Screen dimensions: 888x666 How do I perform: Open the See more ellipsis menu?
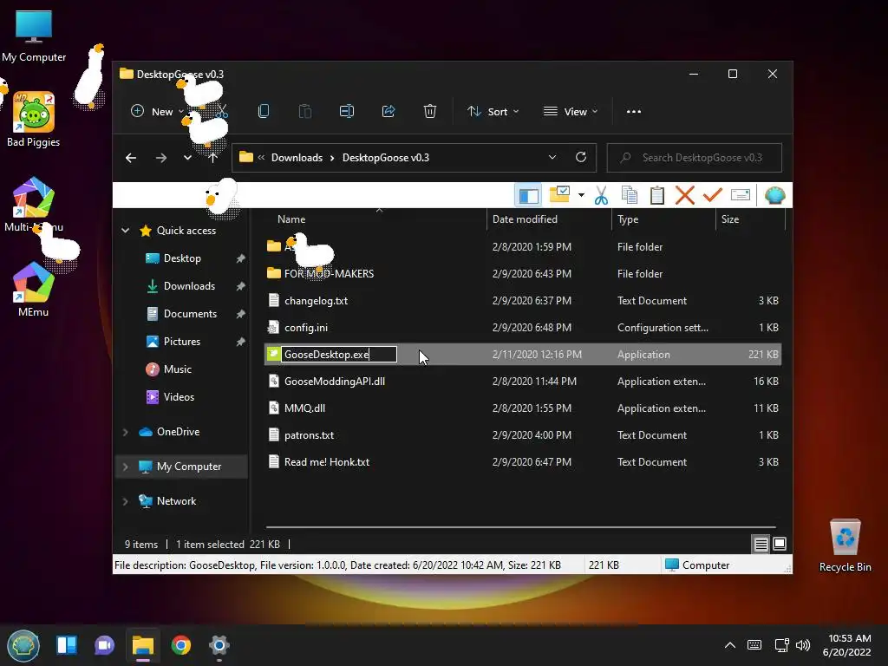click(x=634, y=112)
